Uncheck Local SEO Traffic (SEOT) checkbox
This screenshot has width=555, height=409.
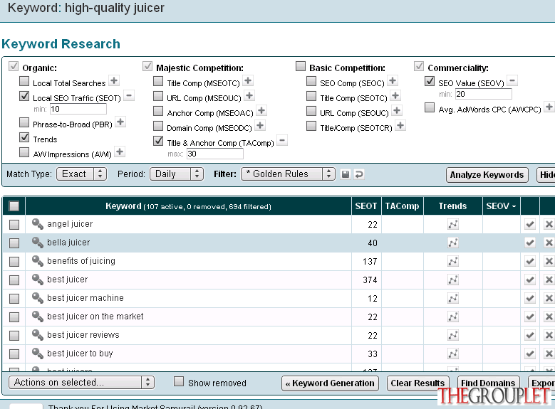click(x=24, y=96)
